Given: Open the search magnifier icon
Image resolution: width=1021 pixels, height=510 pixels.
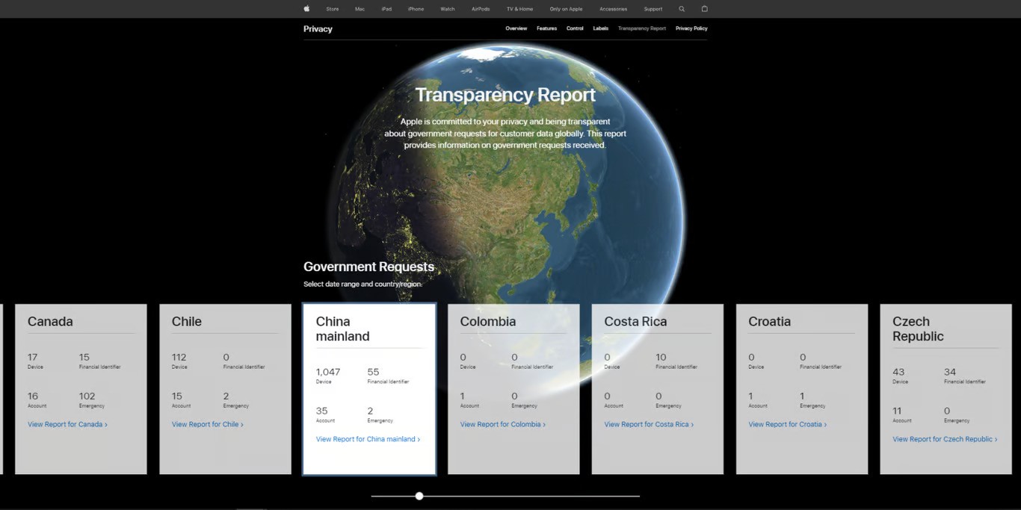Looking at the screenshot, I should (682, 9).
